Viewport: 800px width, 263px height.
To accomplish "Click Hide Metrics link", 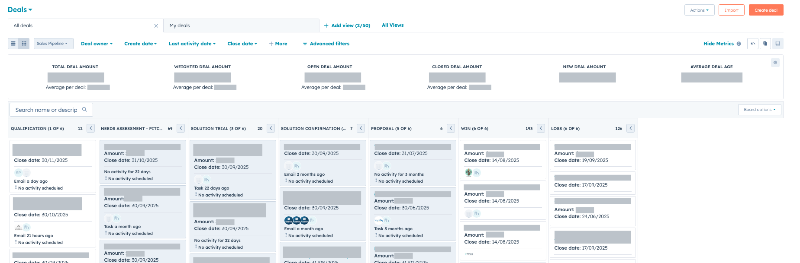I will pyautogui.click(x=719, y=44).
